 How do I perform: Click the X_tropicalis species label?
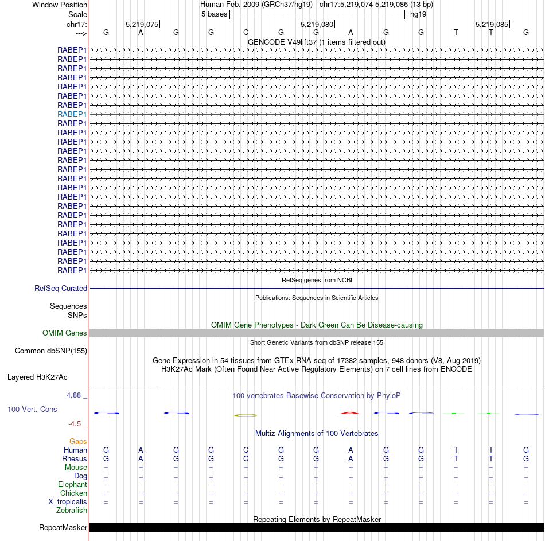tap(68, 502)
